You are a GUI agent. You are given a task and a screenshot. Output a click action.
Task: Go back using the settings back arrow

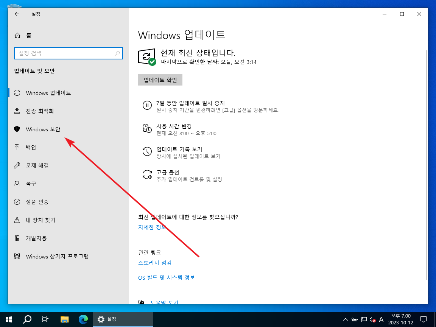[x=17, y=14]
